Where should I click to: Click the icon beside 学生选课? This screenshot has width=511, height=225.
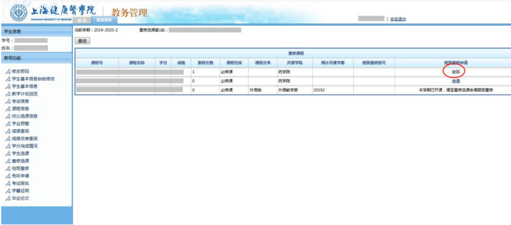click(x=7, y=153)
